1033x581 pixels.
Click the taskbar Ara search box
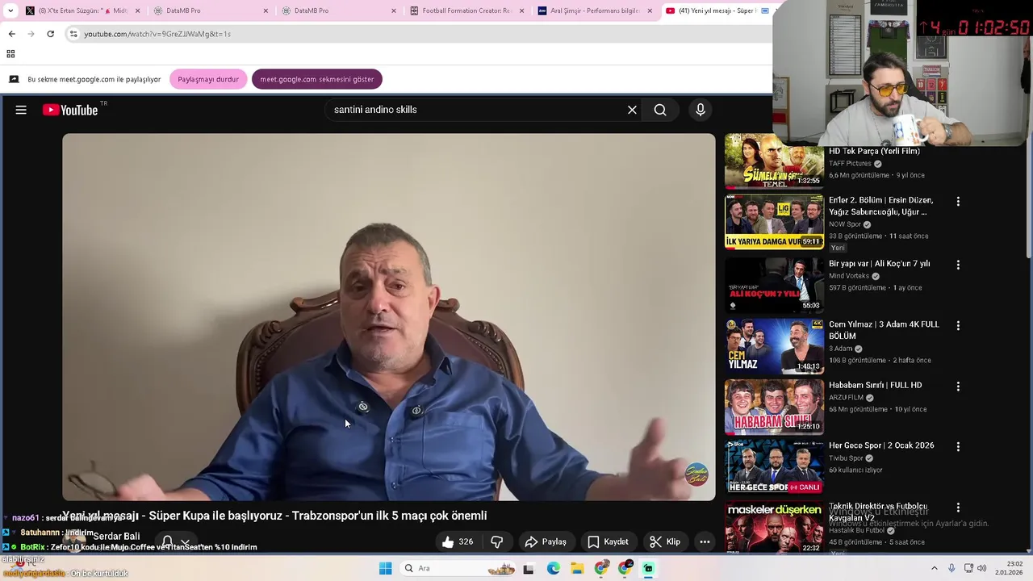[458, 568]
